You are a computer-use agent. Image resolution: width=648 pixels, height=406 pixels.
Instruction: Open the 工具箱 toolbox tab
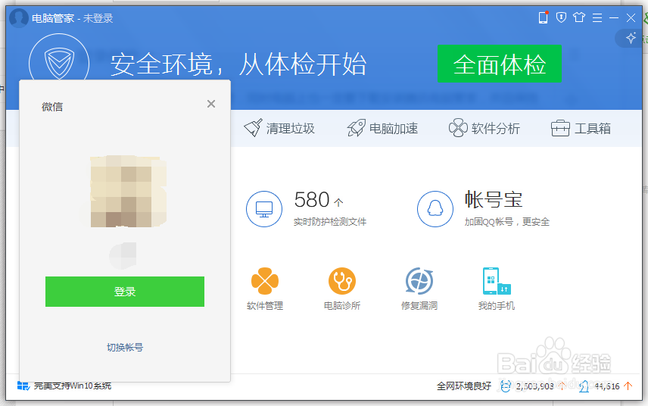581,128
